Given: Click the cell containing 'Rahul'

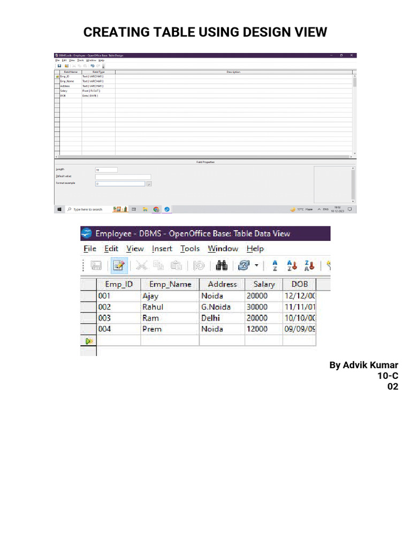Looking at the screenshot, I should pyautogui.click(x=170, y=307).
